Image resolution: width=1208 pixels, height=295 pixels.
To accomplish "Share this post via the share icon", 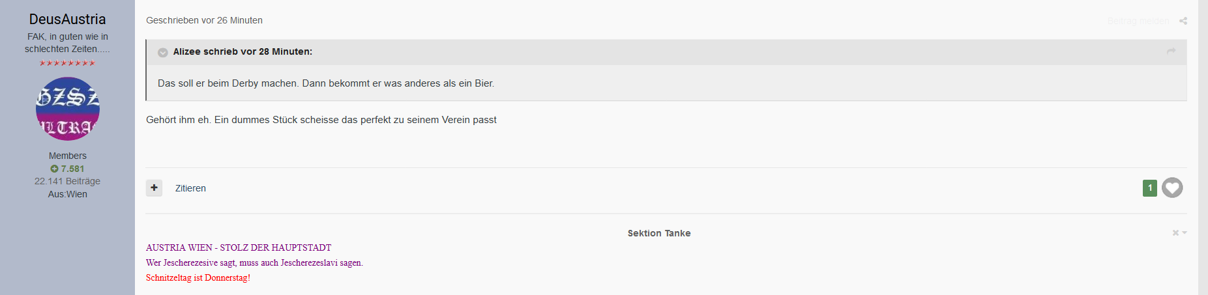I will [x=1183, y=21].
